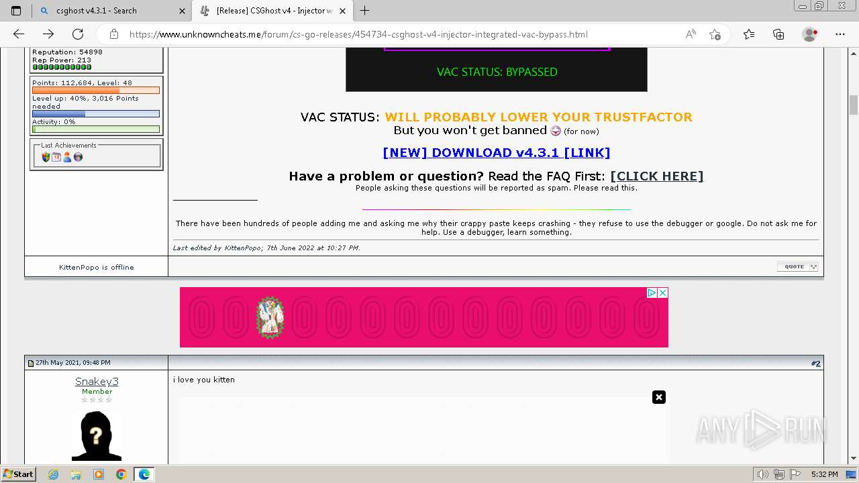Open the volume control in system tray

(x=762, y=474)
